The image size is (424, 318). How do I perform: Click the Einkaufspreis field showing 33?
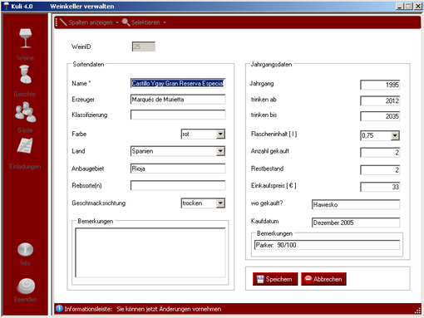point(380,187)
